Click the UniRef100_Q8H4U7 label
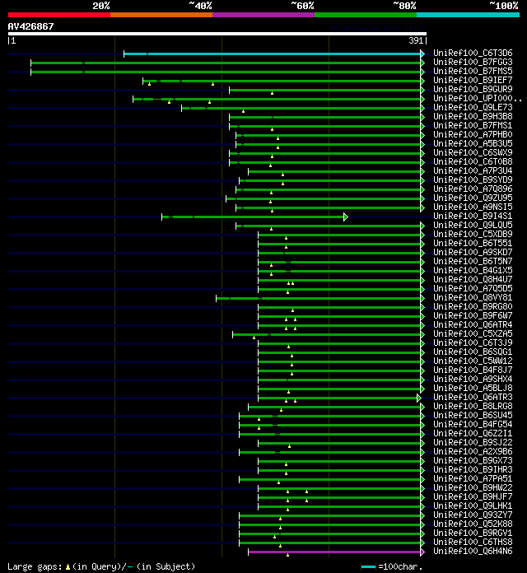 point(473,279)
